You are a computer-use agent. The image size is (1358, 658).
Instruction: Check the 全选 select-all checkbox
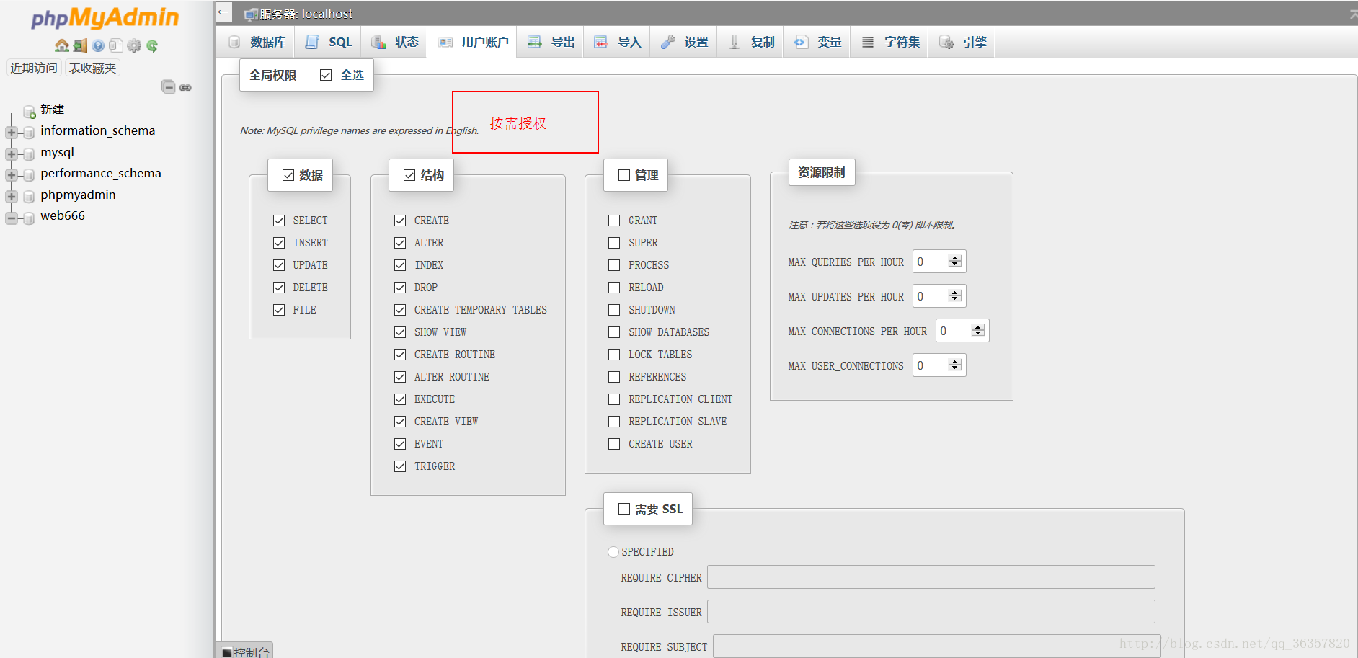click(326, 75)
